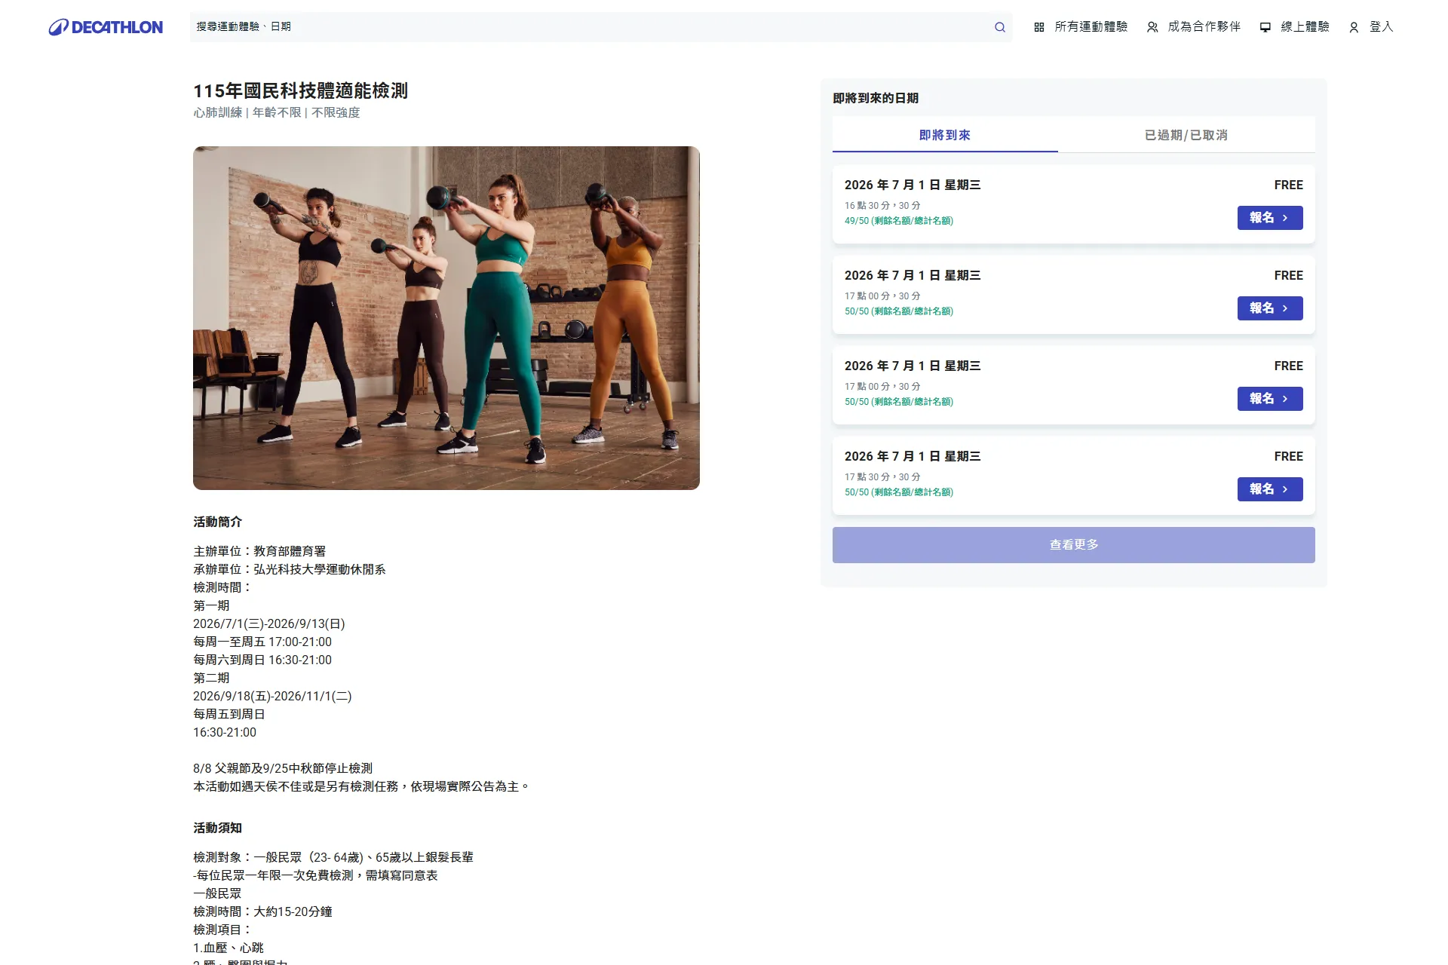
Task: Click the partner icon beside 成為合作夥伴
Action: 1152,27
